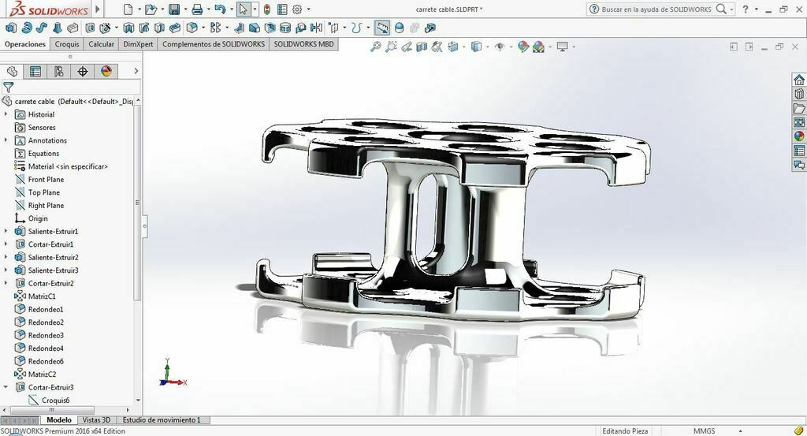Open the DimXpertManager crosshair tab

pos(82,71)
